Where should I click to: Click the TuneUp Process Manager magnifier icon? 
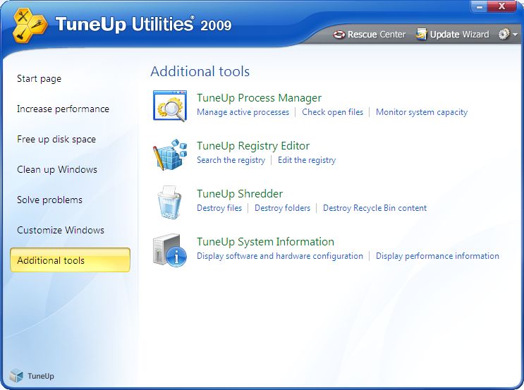(170, 106)
